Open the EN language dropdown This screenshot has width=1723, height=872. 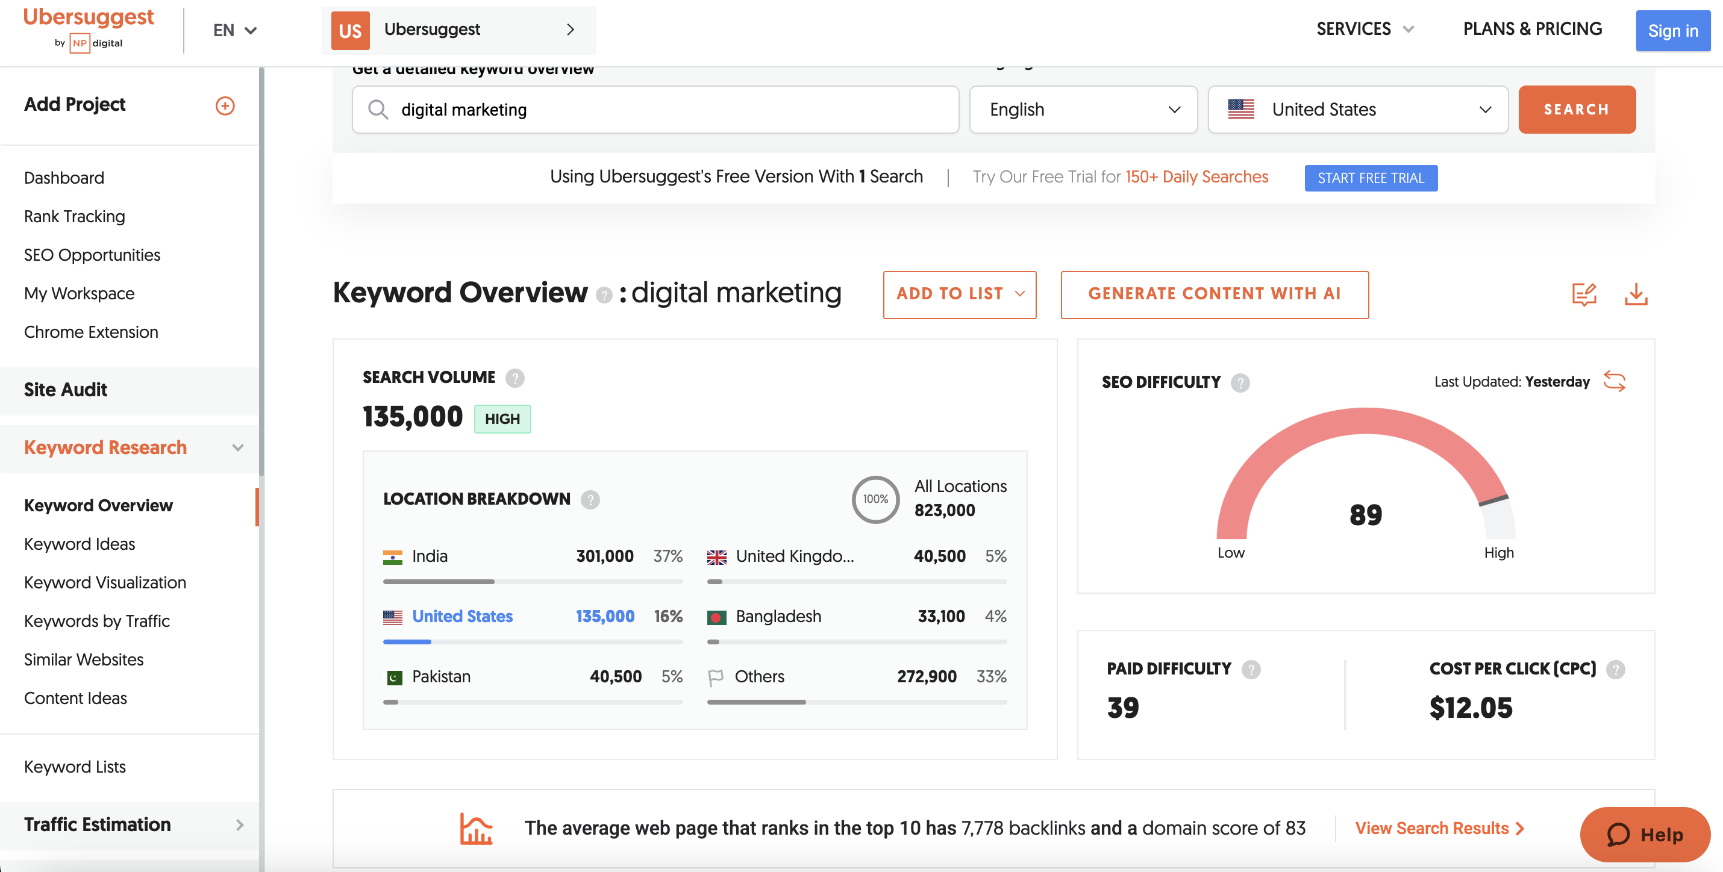point(235,30)
